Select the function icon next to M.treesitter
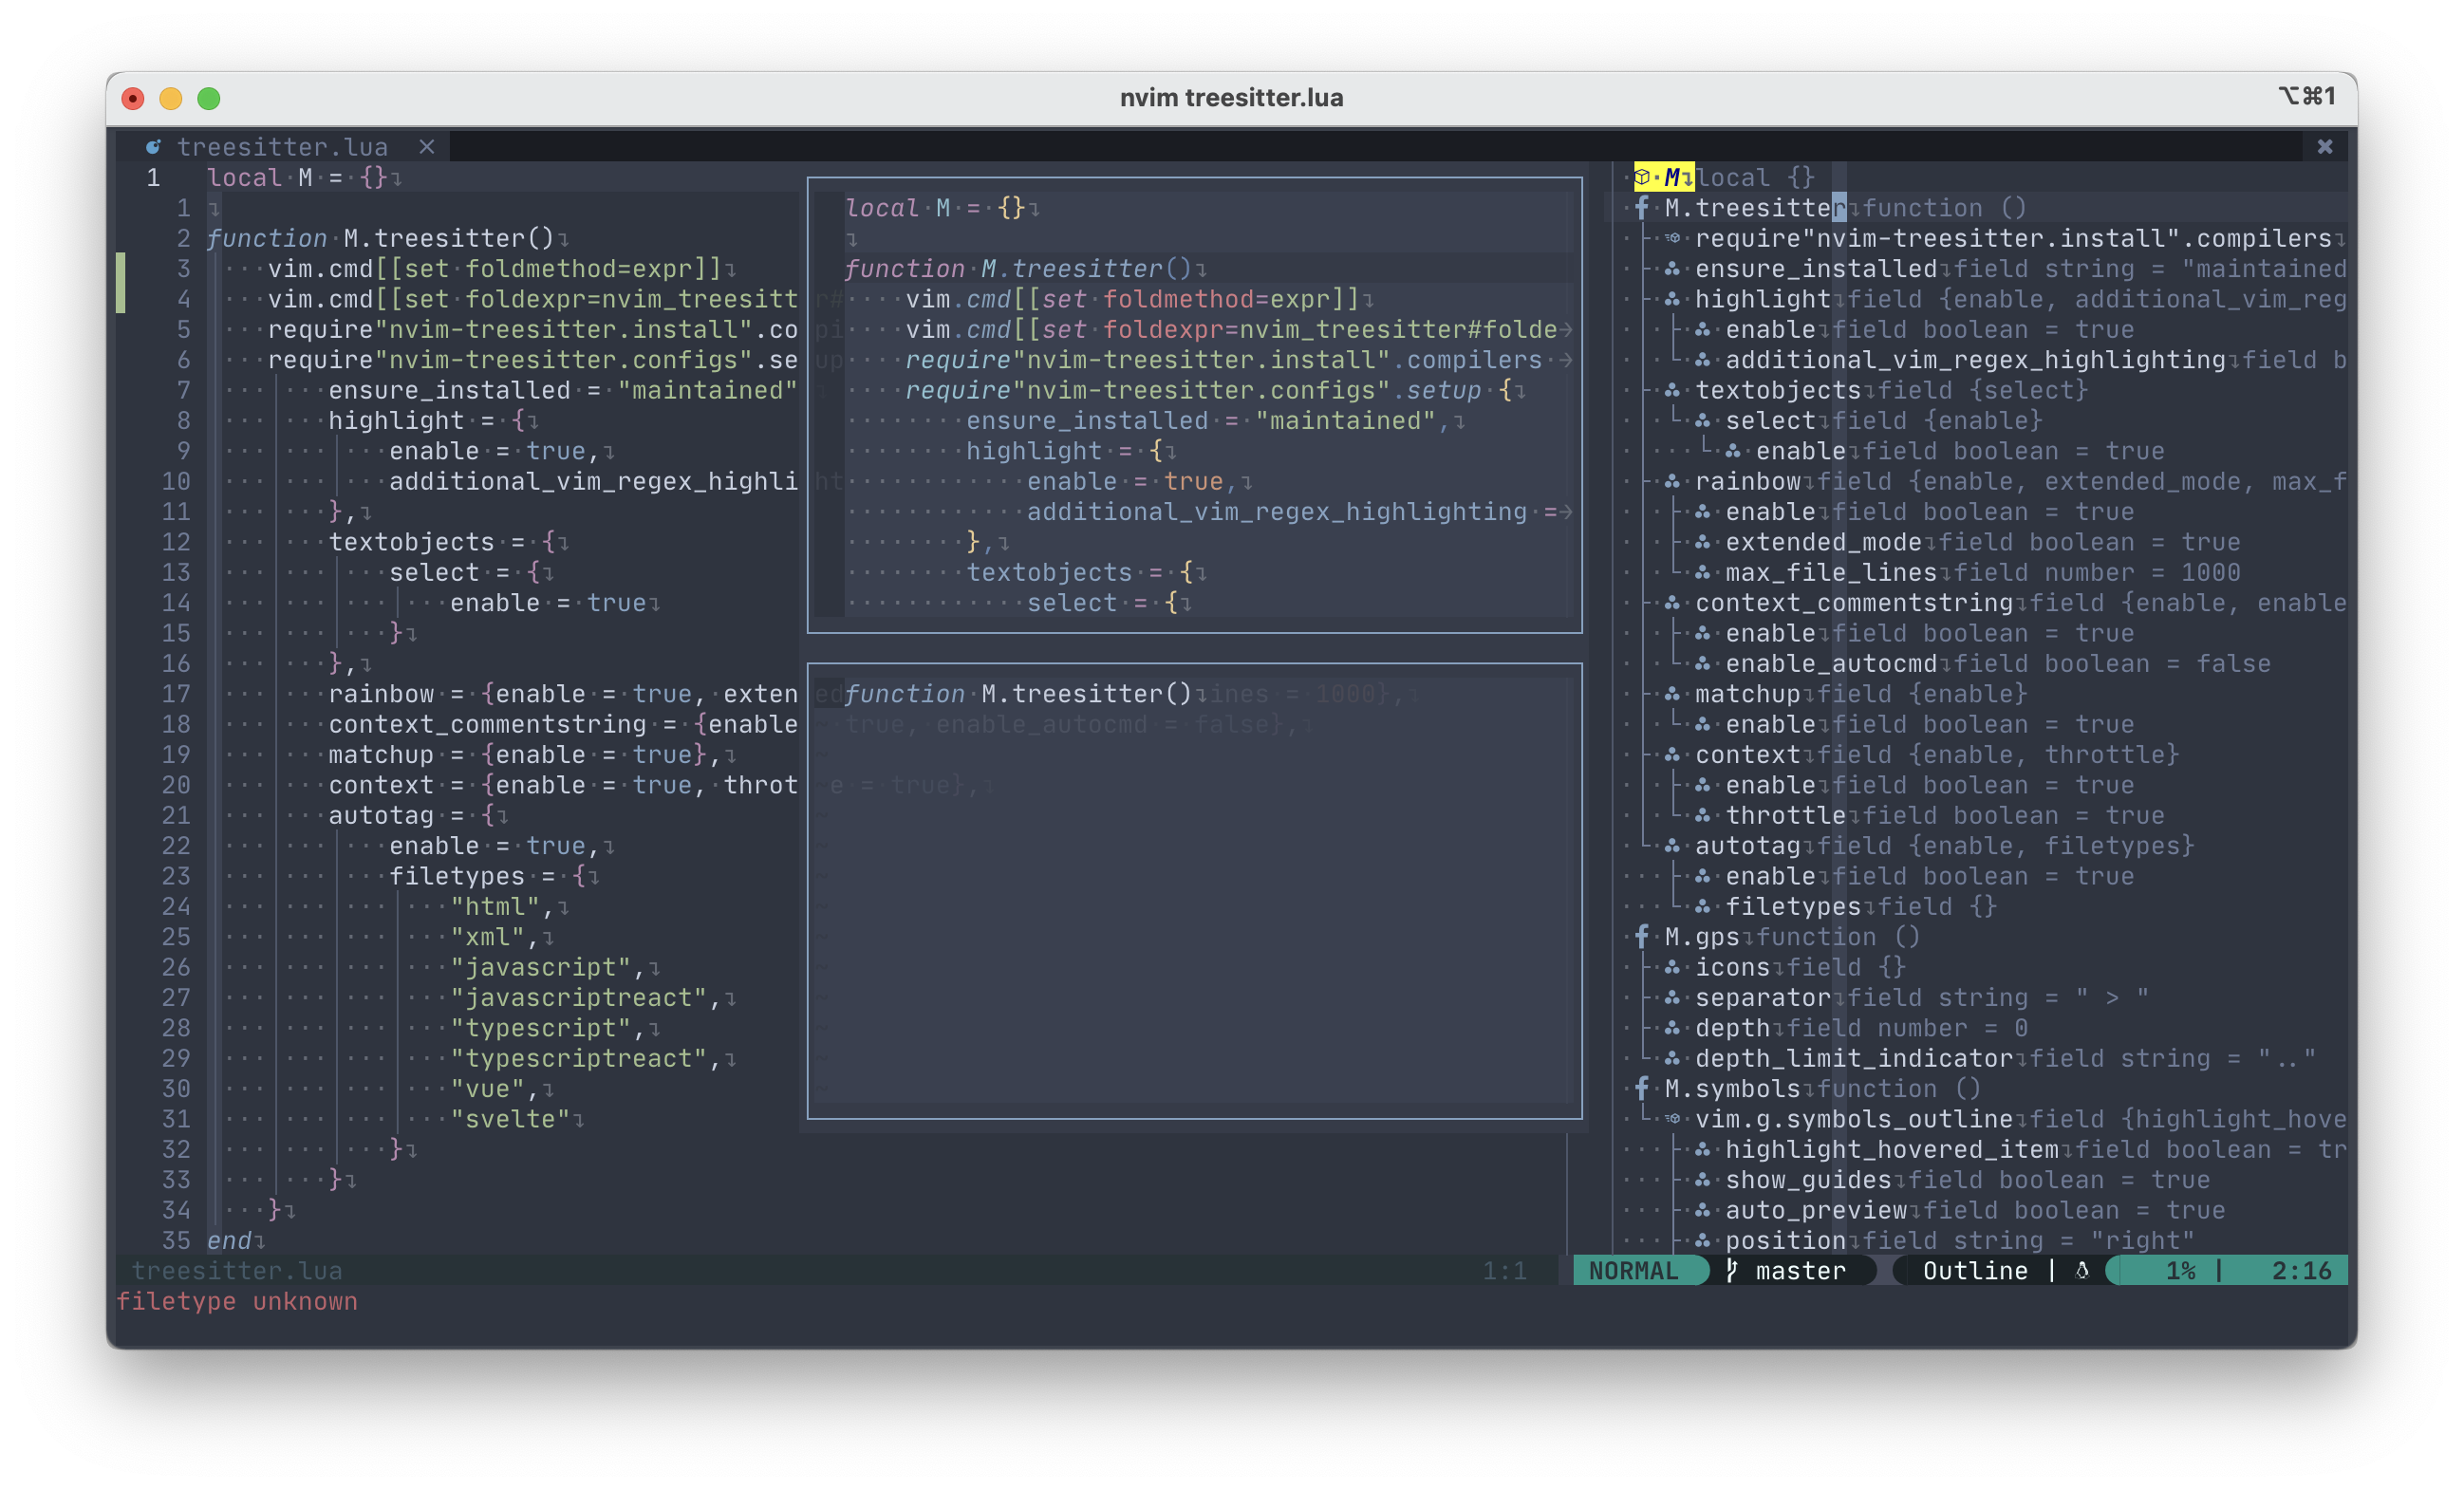2464x1490 pixels. 1641,207
